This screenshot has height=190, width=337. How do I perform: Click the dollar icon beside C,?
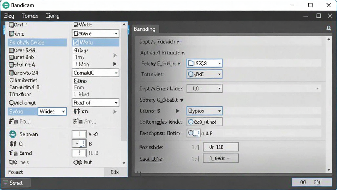[x=13, y=144]
